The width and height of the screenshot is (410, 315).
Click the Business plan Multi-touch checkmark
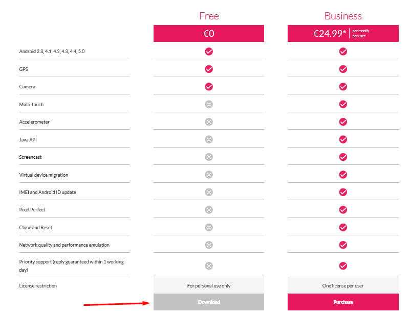[x=343, y=104]
